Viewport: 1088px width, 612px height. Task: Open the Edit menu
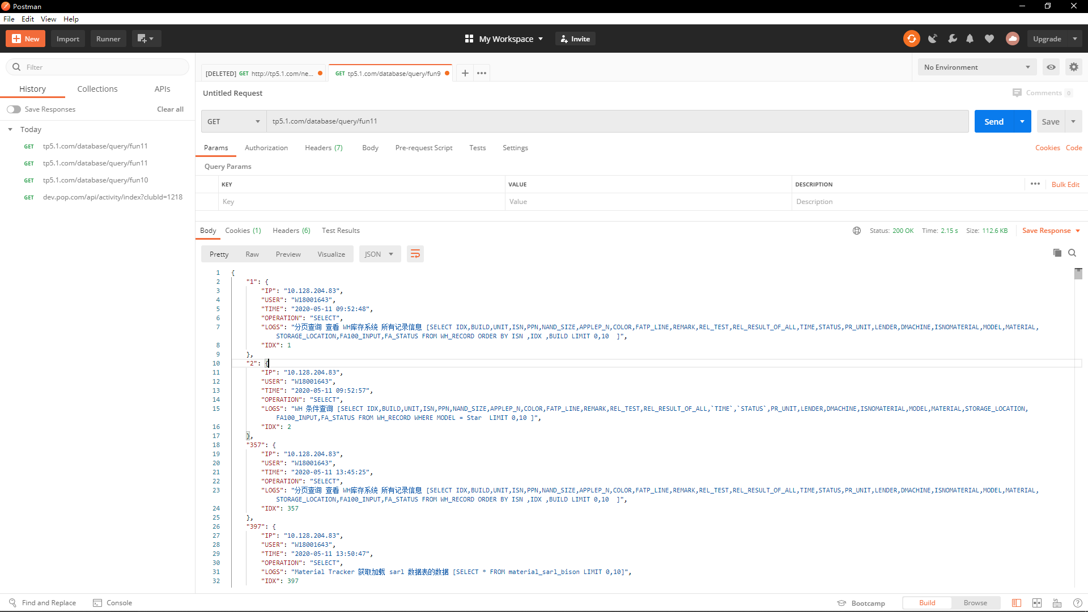tap(28, 19)
